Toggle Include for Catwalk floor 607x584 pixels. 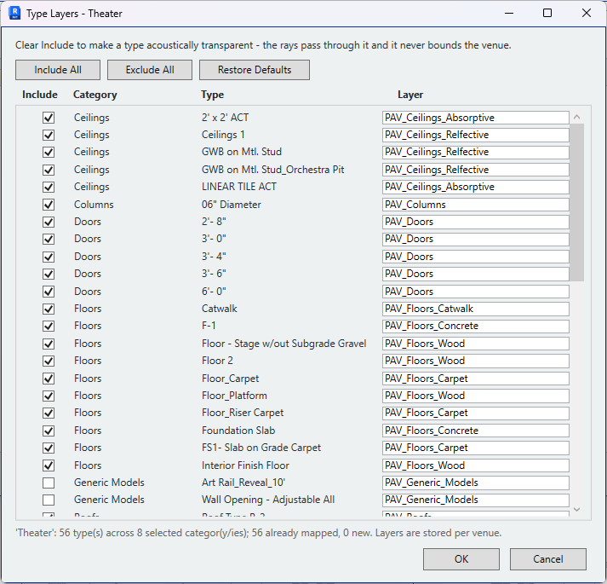(49, 309)
